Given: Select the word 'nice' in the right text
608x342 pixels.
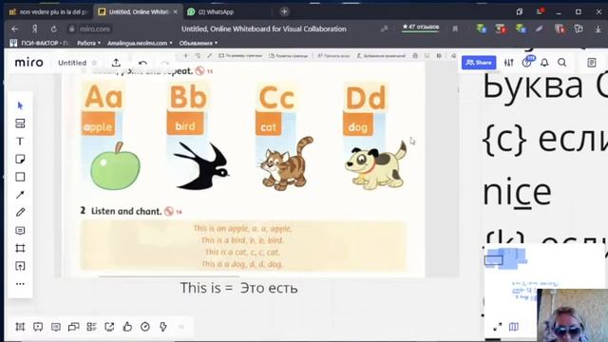Looking at the screenshot, I should coord(517,192).
